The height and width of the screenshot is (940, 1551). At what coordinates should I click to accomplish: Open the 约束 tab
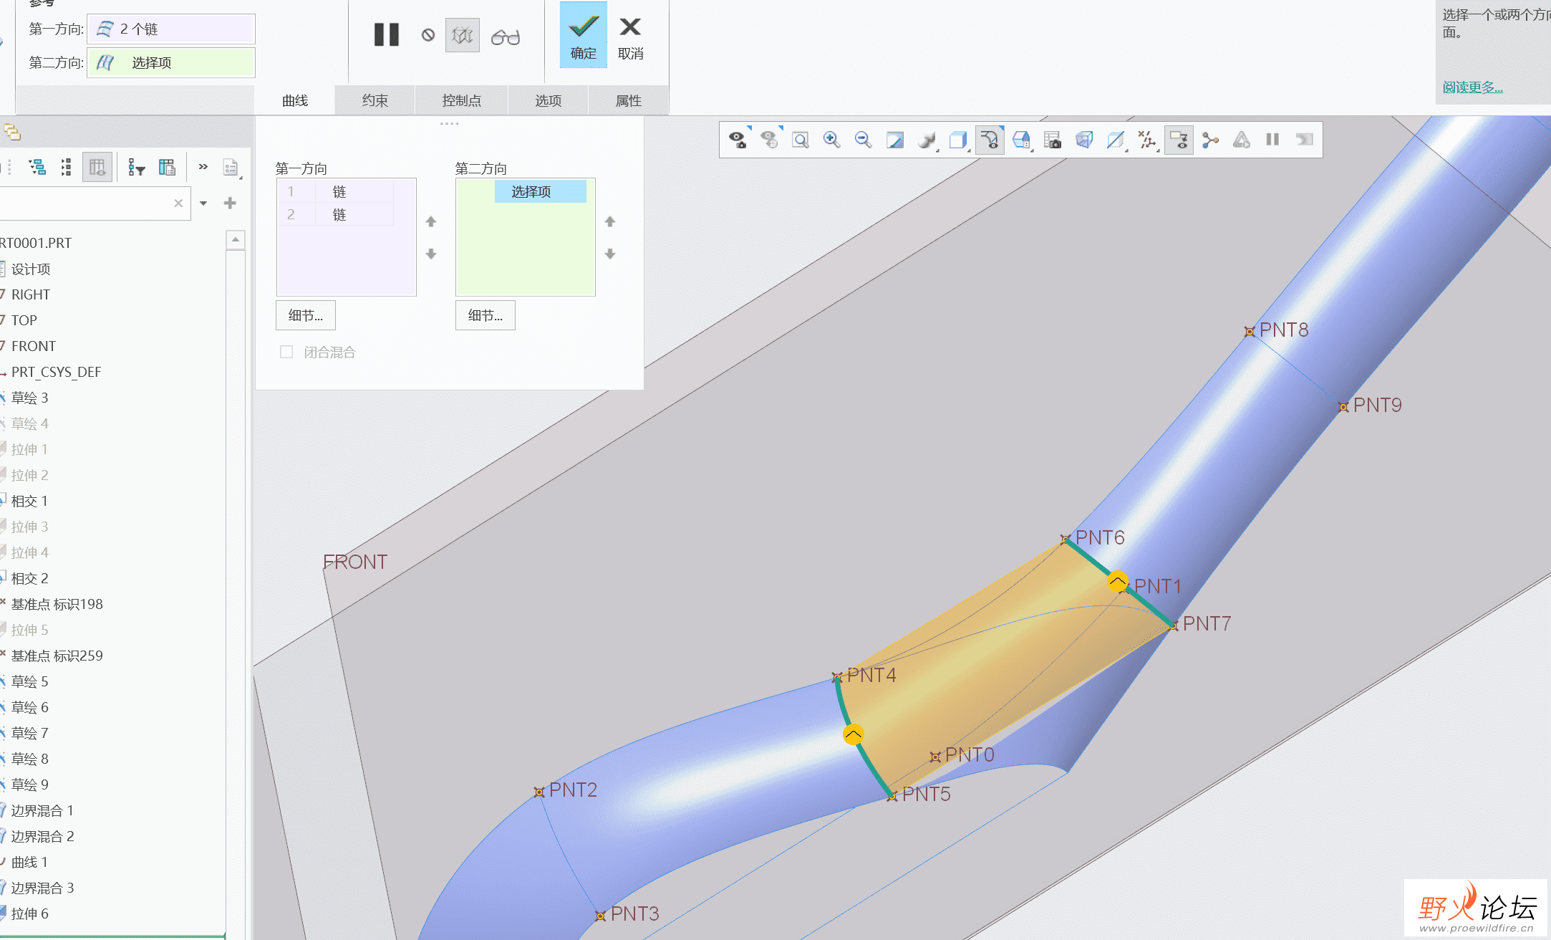[375, 100]
